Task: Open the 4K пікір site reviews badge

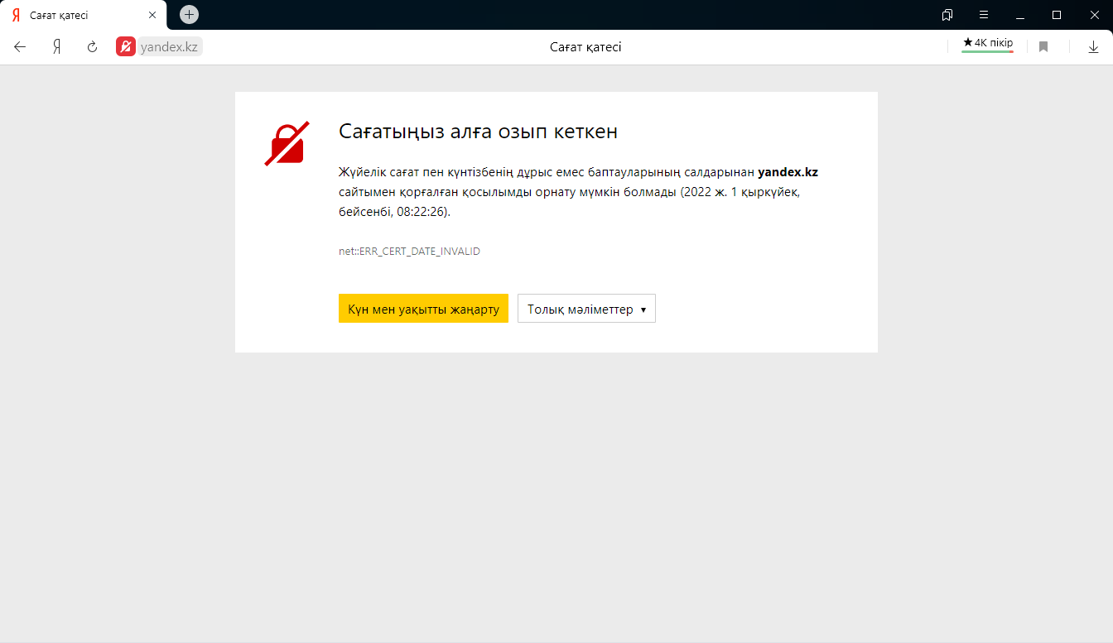Action: pyautogui.click(x=987, y=44)
